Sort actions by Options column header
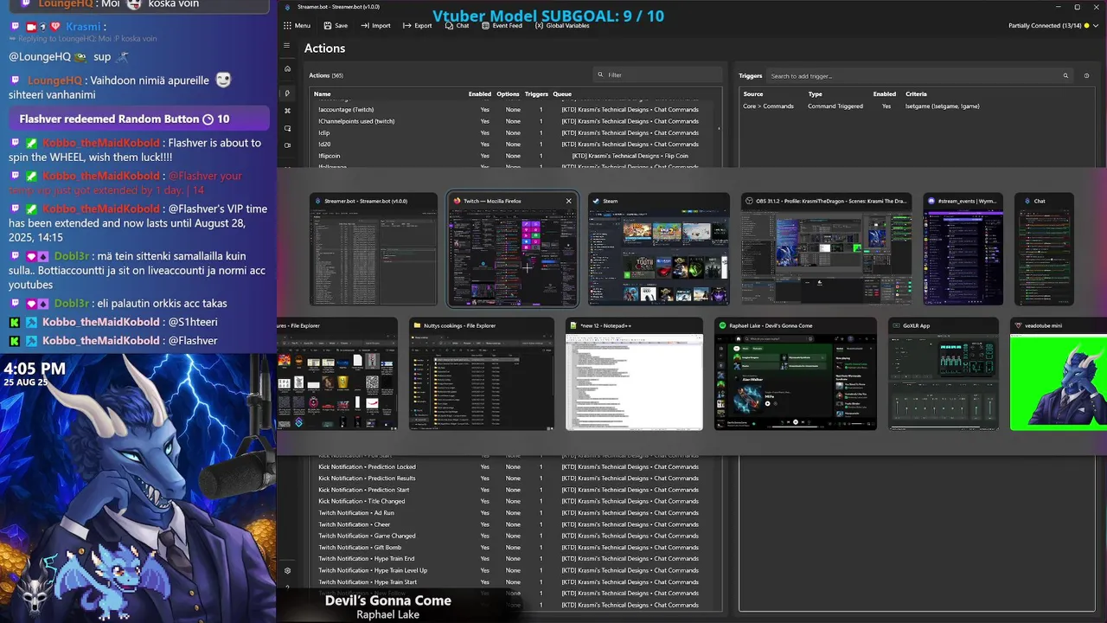Viewport: 1107px width, 623px height. 508,93
